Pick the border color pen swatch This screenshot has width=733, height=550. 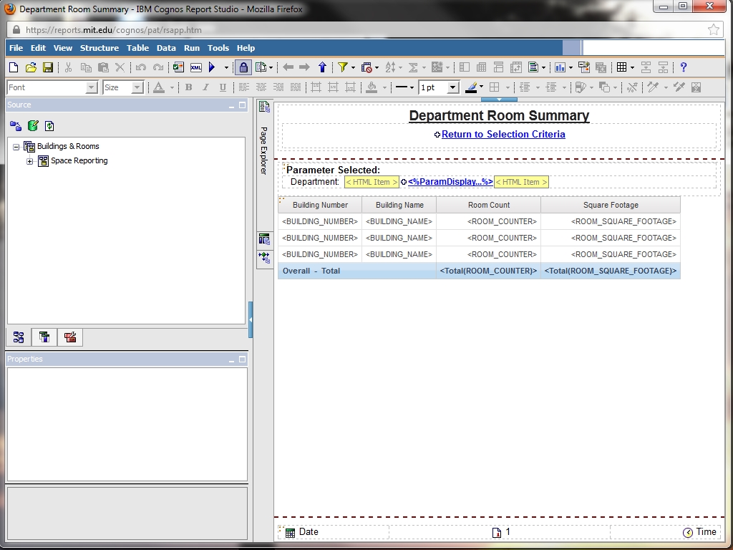[x=471, y=87]
